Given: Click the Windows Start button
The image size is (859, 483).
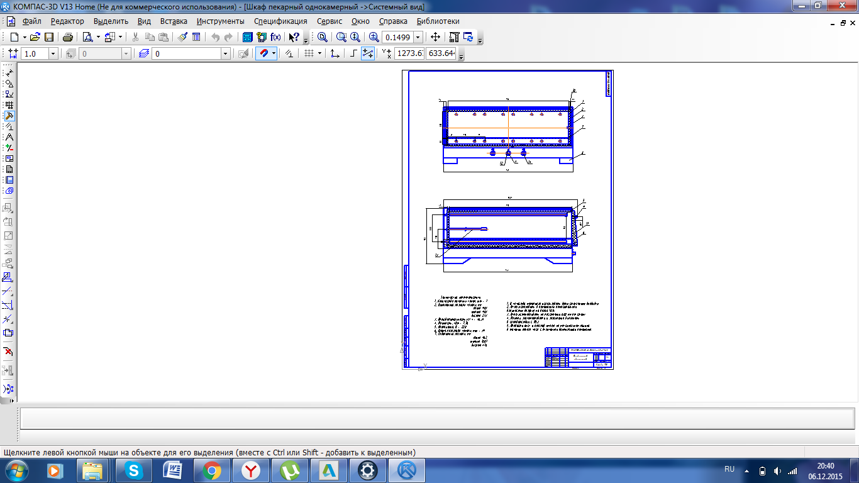Looking at the screenshot, I should pyautogui.click(x=17, y=470).
